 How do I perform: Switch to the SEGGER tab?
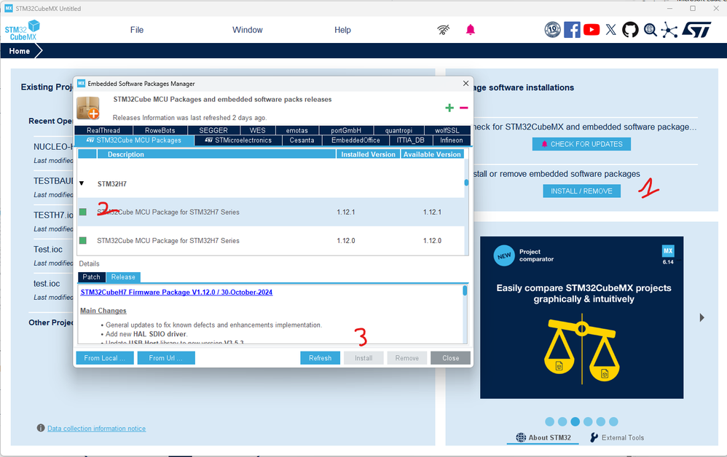click(x=213, y=130)
